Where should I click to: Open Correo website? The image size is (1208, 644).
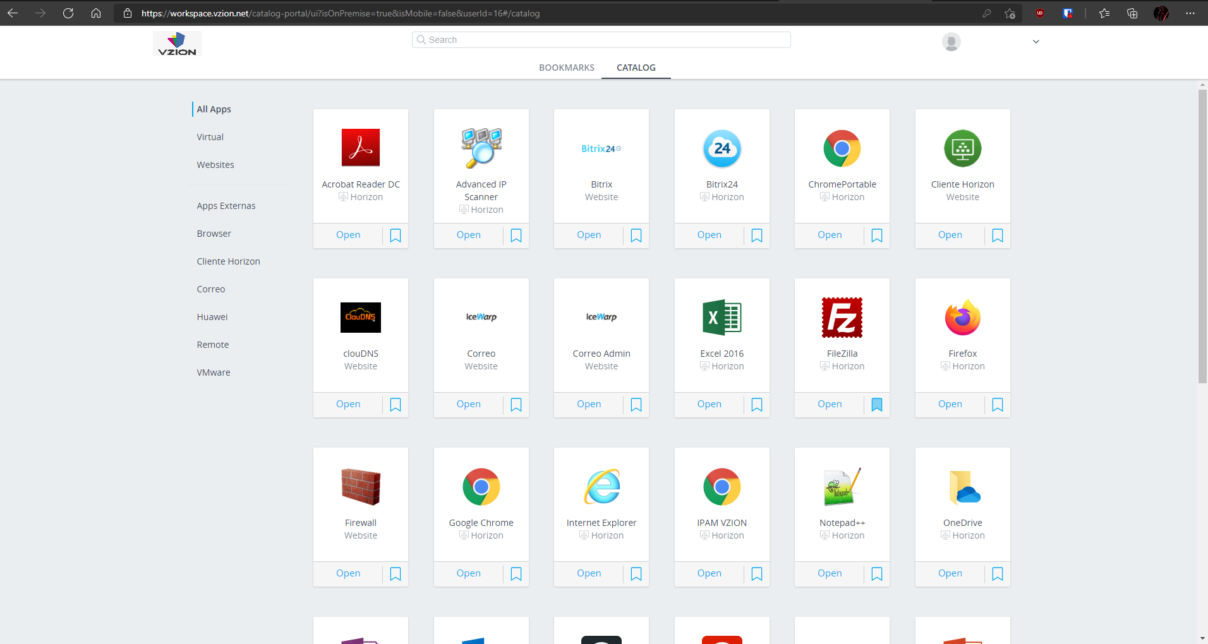point(469,404)
